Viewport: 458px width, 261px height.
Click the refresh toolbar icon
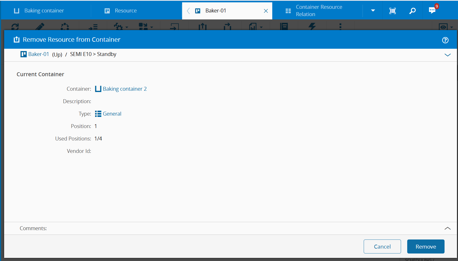(x=15, y=26)
